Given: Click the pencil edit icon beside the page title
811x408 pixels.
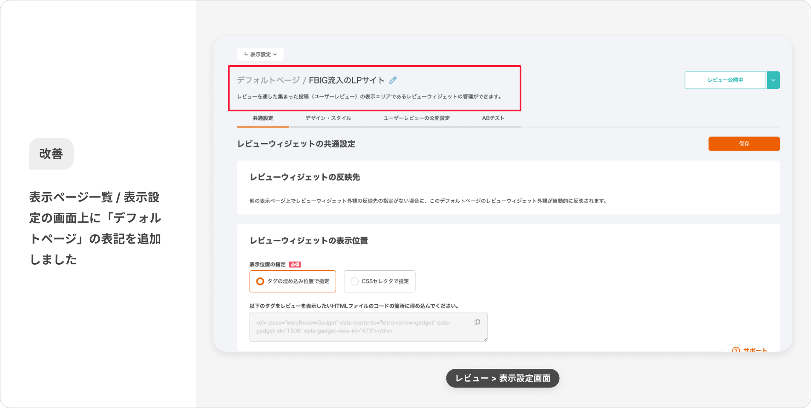Looking at the screenshot, I should click(393, 80).
